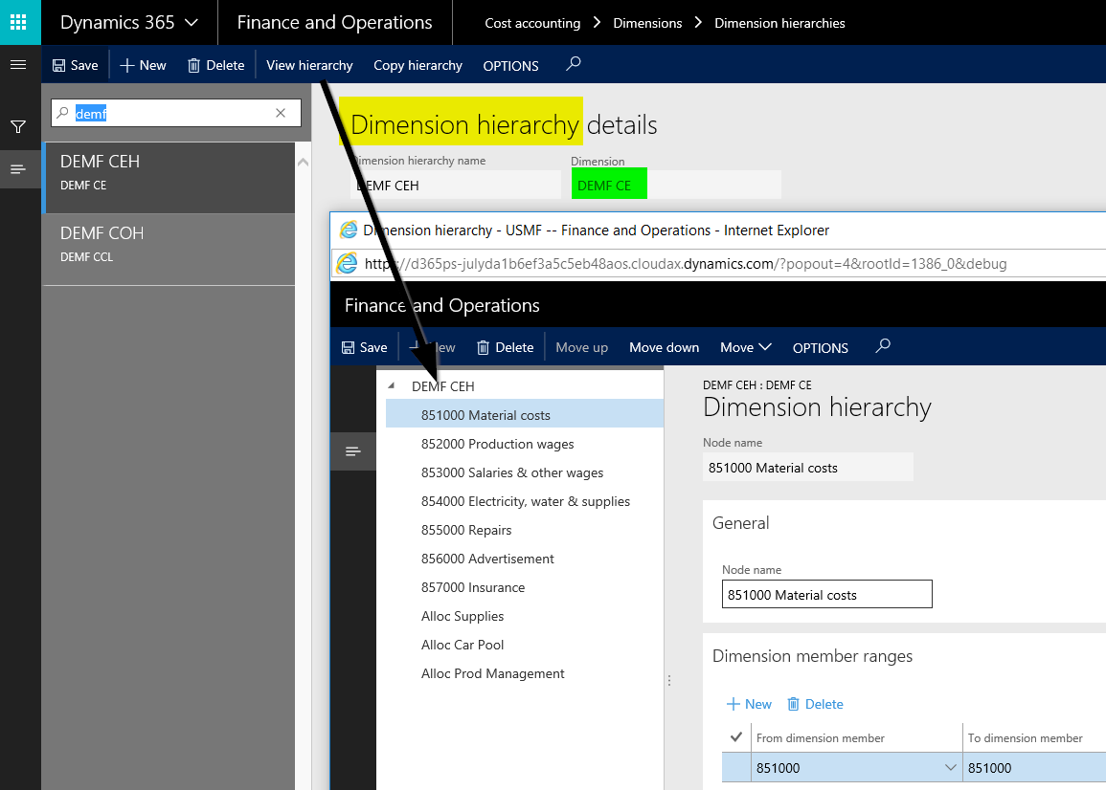Image resolution: width=1106 pixels, height=790 pixels.
Task: Add a new dimension member range
Action: [x=749, y=704]
